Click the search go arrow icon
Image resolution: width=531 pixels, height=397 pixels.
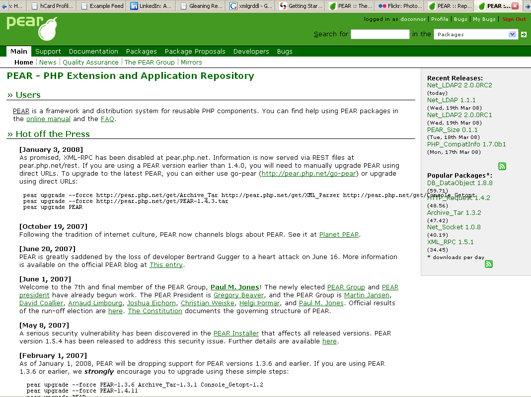tap(524, 35)
